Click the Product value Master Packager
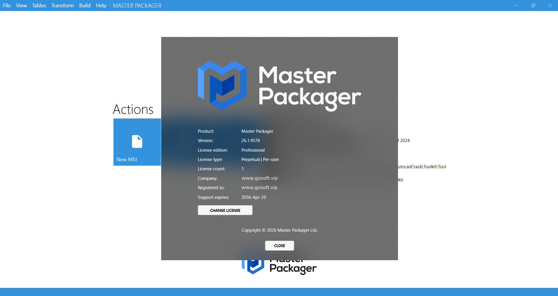This screenshot has height=296, width=558. (x=257, y=131)
